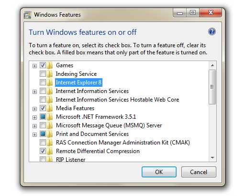Click the folder icon beside Indexing Service
The width and height of the screenshot is (245, 196).
pyautogui.click(x=50, y=74)
